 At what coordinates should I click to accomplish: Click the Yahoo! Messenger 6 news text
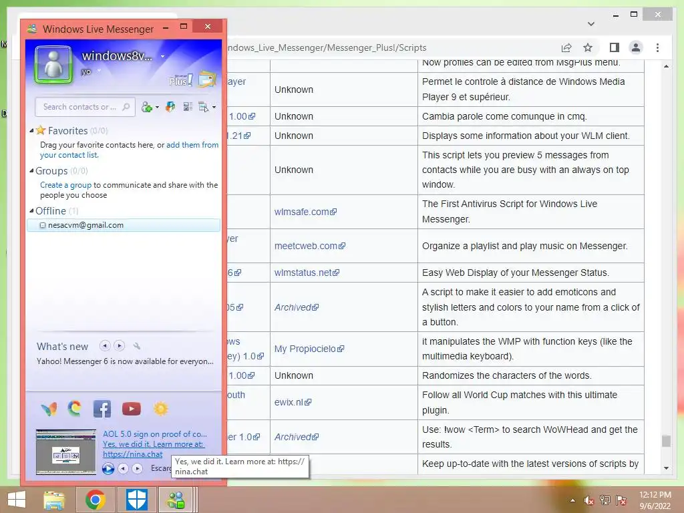point(125,361)
